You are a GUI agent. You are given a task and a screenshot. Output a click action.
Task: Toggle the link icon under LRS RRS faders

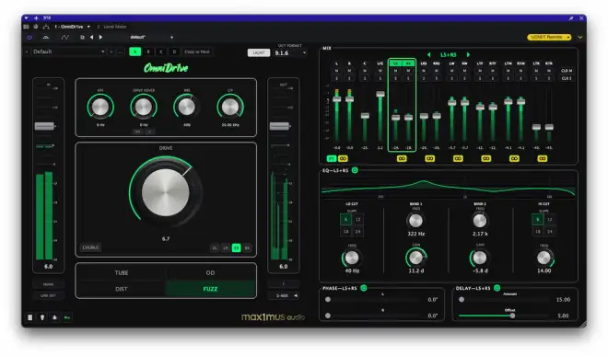(429, 158)
